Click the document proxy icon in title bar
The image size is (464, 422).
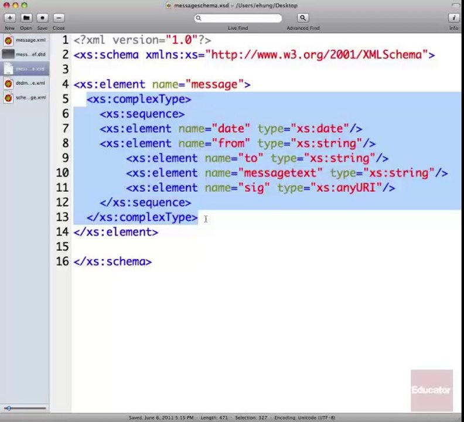point(168,5)
